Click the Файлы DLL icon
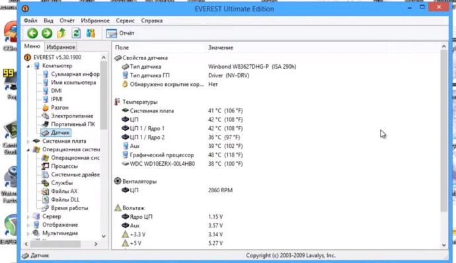 click(46, 200)
